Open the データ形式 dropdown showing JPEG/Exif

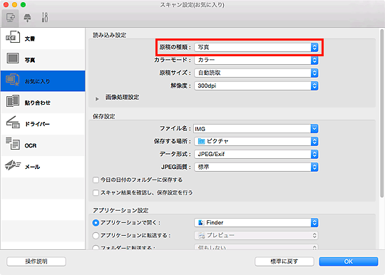click(256, 155)
